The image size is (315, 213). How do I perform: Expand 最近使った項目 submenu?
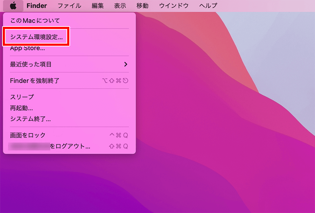point(69,64)
